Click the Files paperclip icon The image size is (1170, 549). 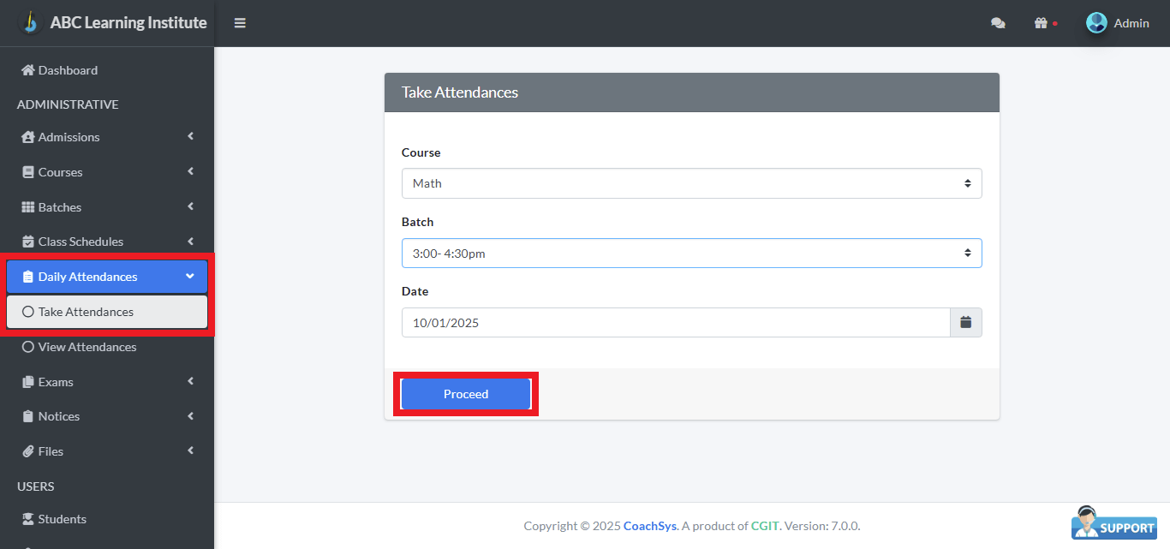pyautogui.click(x=28, y=451)
